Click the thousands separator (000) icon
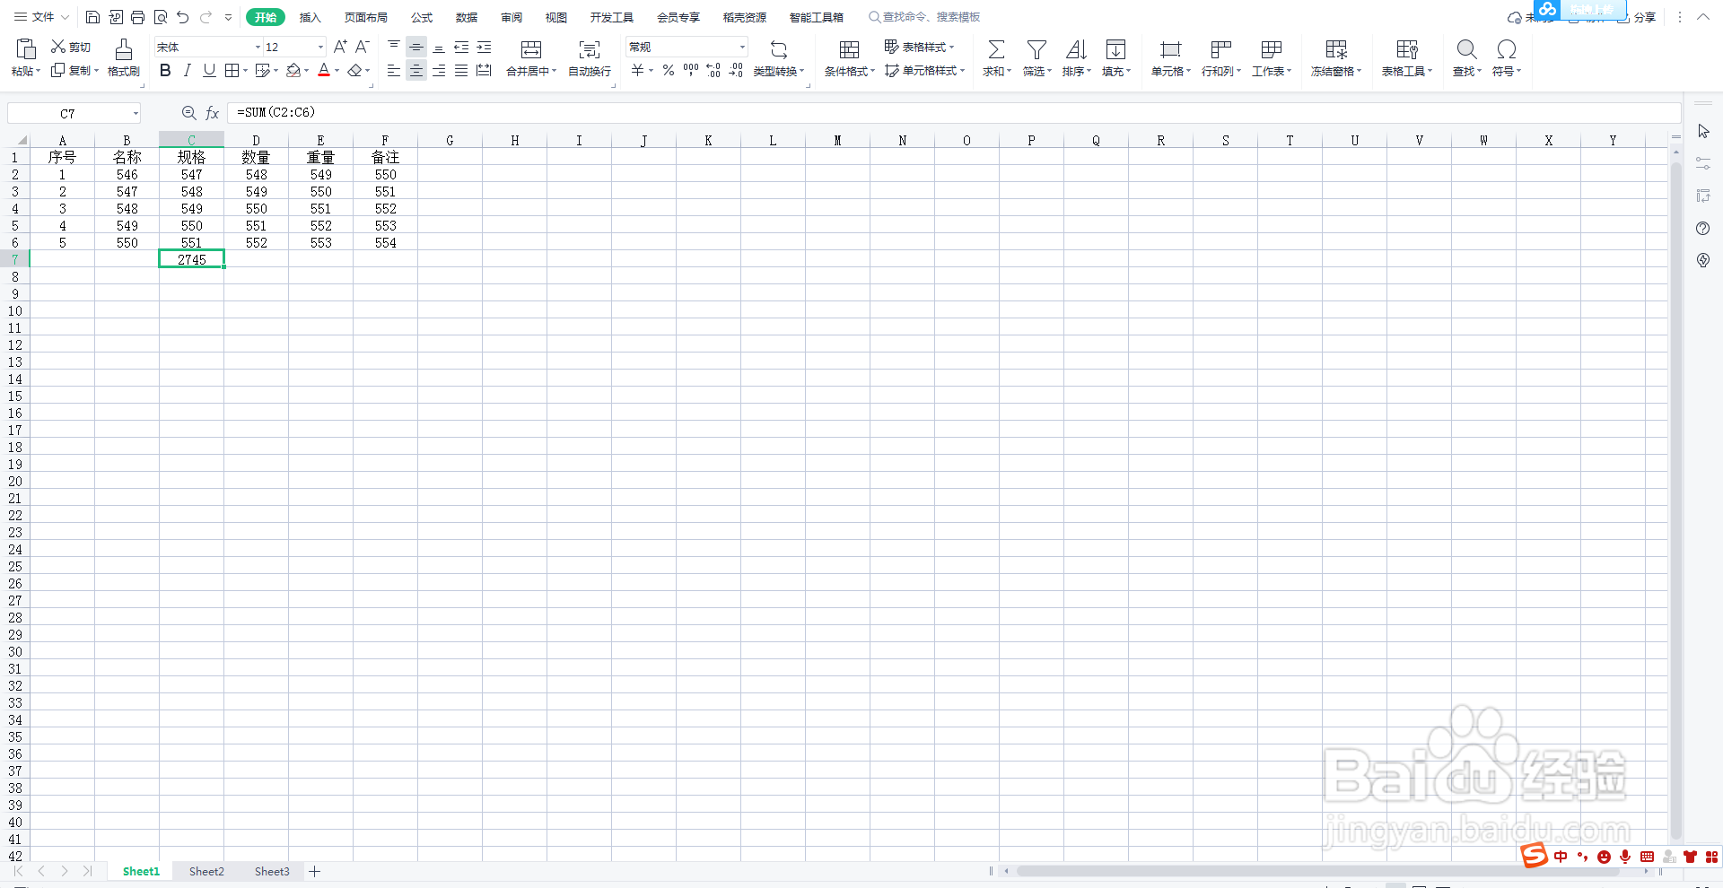Viewport: 1723px width, 888px height. [691, 70]
